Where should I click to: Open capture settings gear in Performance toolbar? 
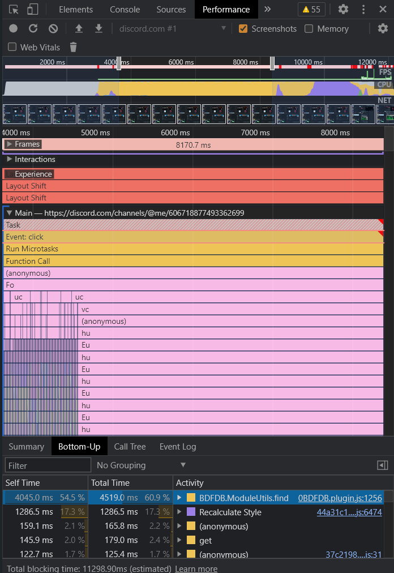383,28
